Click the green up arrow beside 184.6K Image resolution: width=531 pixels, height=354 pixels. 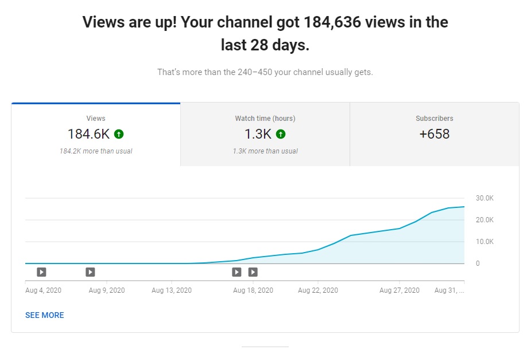coord(119,135)
